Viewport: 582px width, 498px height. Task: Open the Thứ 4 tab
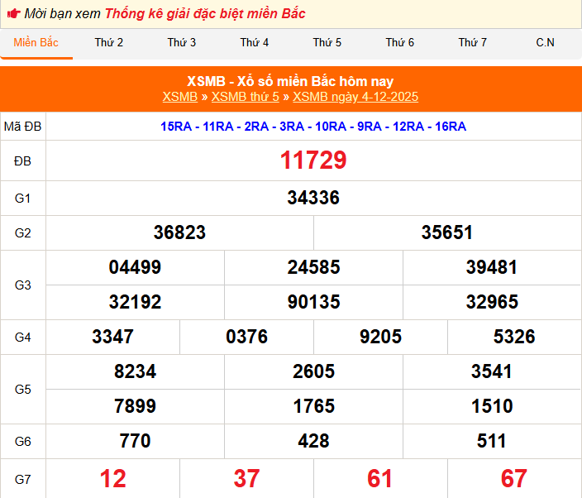click(255, 43)
